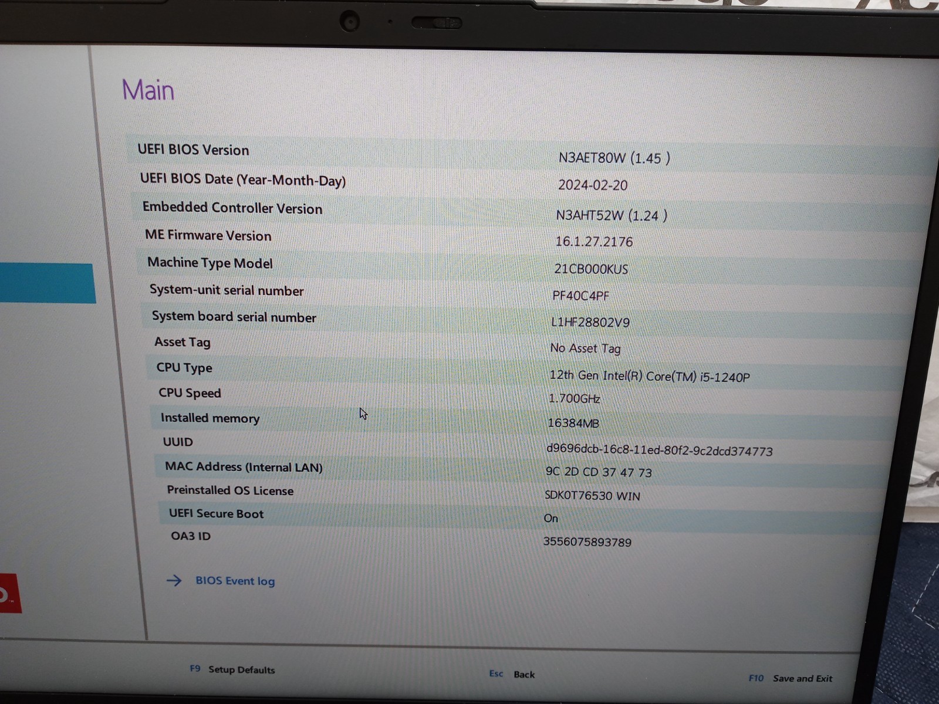Select the 1.700GHz value
The height and width of the screenshot is (704, 939).
[574, 398]
